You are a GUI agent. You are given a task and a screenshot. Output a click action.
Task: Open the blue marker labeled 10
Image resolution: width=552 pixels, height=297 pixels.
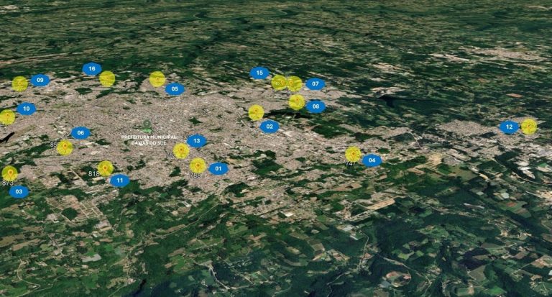pyautogui.click(x=26, y=109)
